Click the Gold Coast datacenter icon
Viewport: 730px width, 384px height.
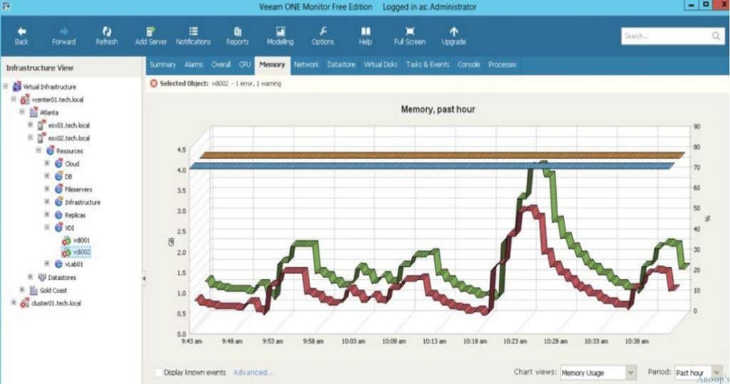[x=34, y=290]
